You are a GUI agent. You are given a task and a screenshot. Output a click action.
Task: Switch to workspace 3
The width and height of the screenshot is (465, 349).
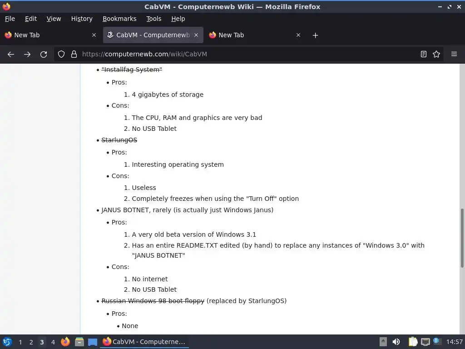pyautogui.click(x=42, y=342)
